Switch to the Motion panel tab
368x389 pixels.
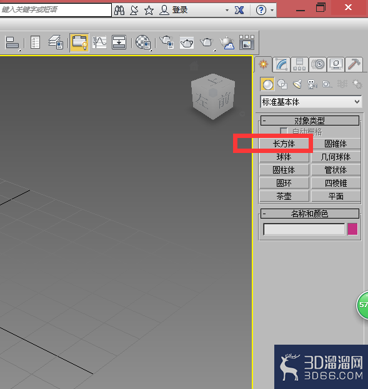[x=317, y=64]
